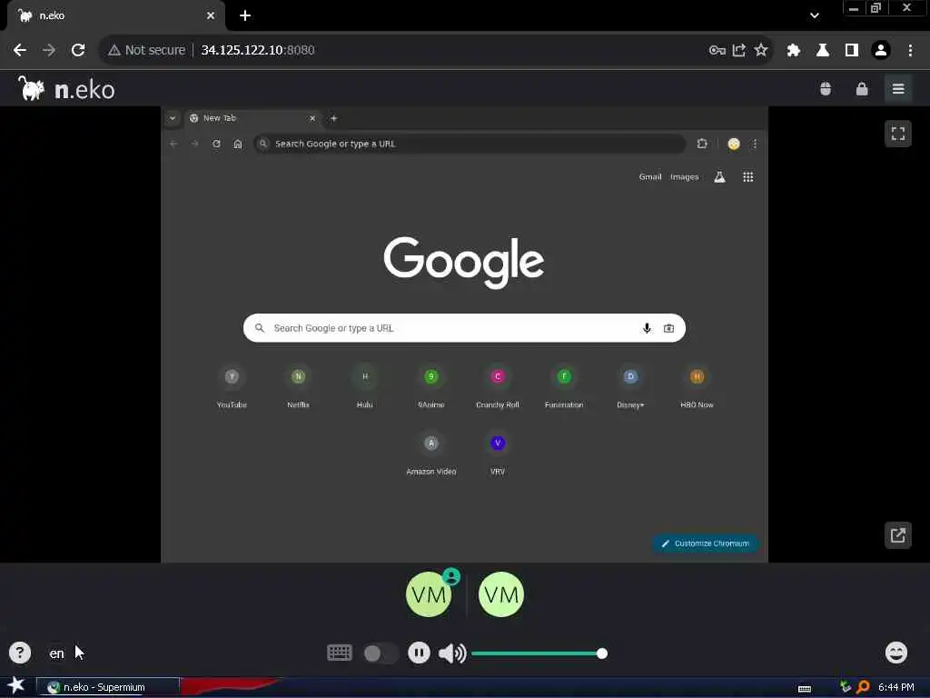Screen dimensions: 930x698
Task: Open the saved password key icon
Action: coord(717,50)
